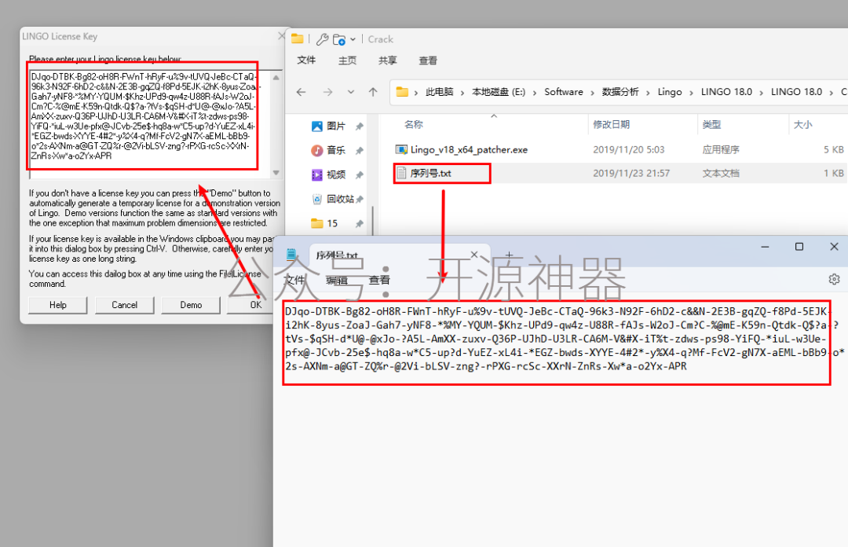Viewport: 848px width, 547px height.
Task: Navigate up one folder level in Explorer
Action: [373, 92]
